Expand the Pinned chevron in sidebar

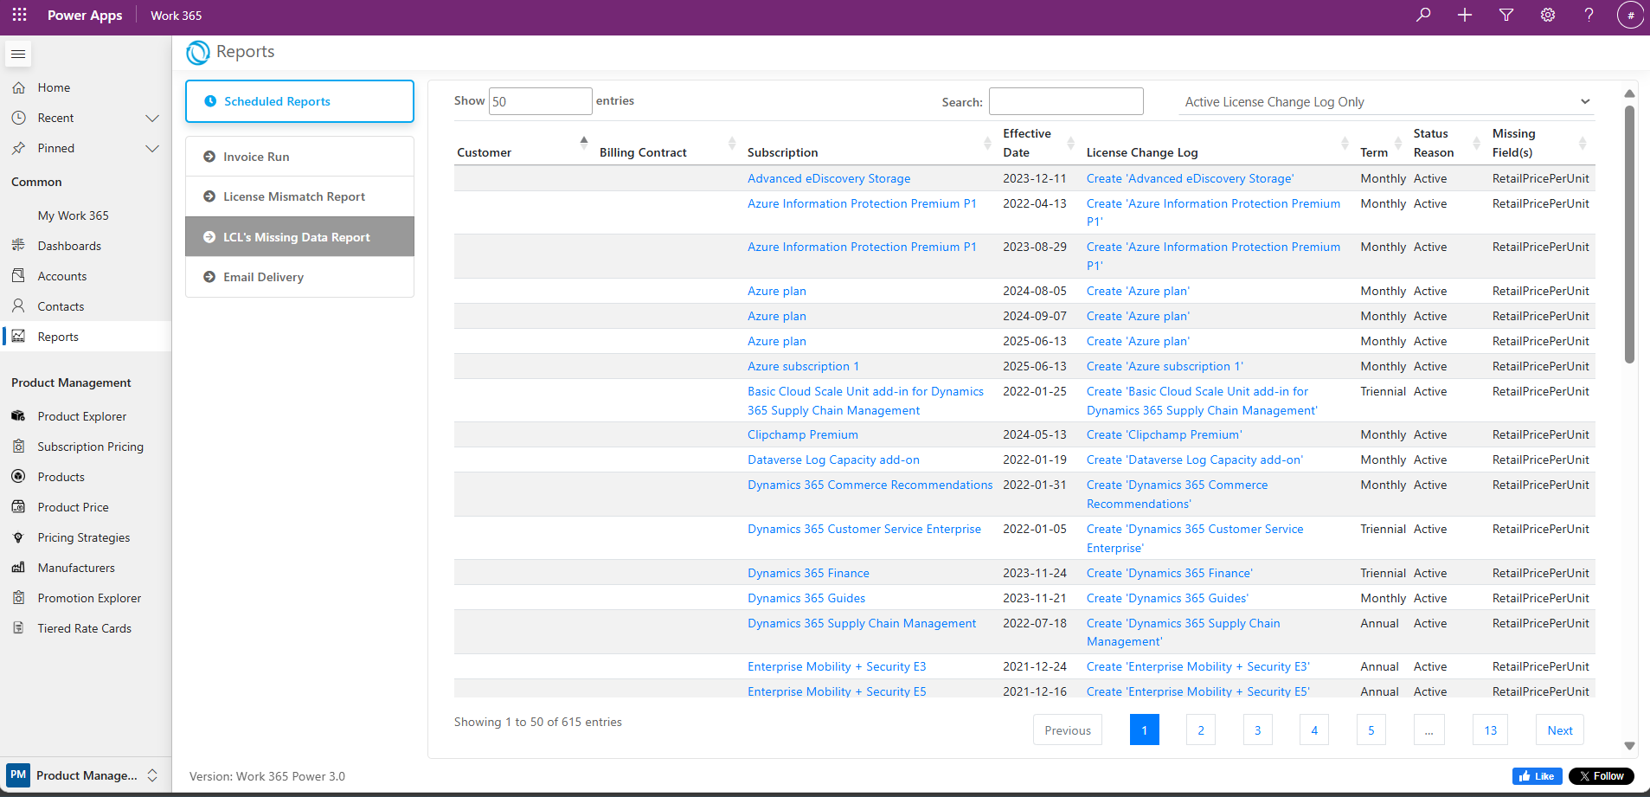point(152,148)
